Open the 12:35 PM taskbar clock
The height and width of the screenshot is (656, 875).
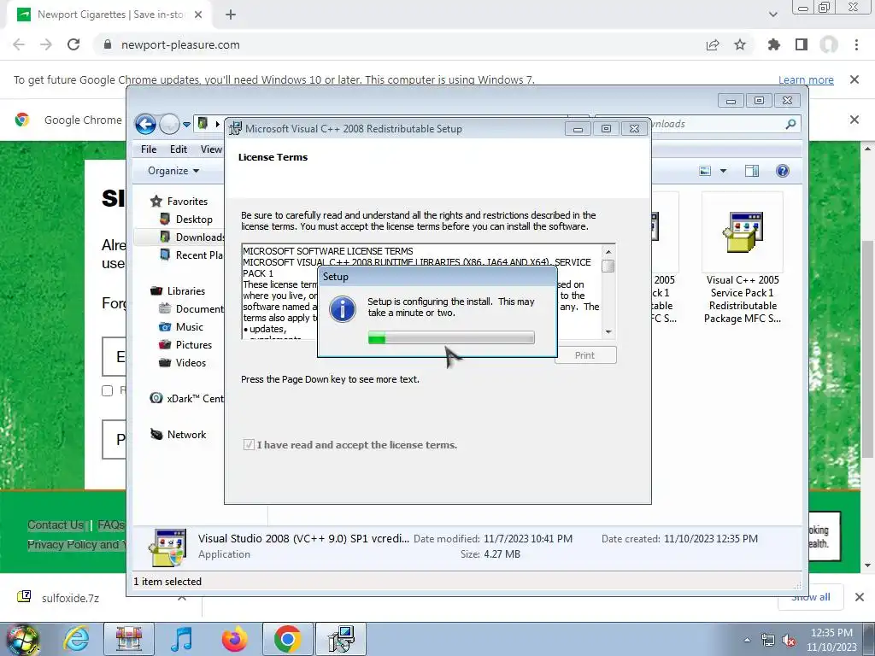coord(831,640)
